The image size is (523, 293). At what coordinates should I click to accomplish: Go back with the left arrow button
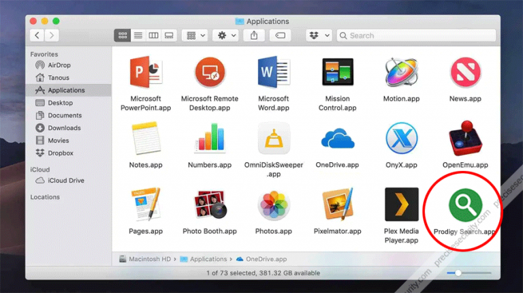[37, 35]
